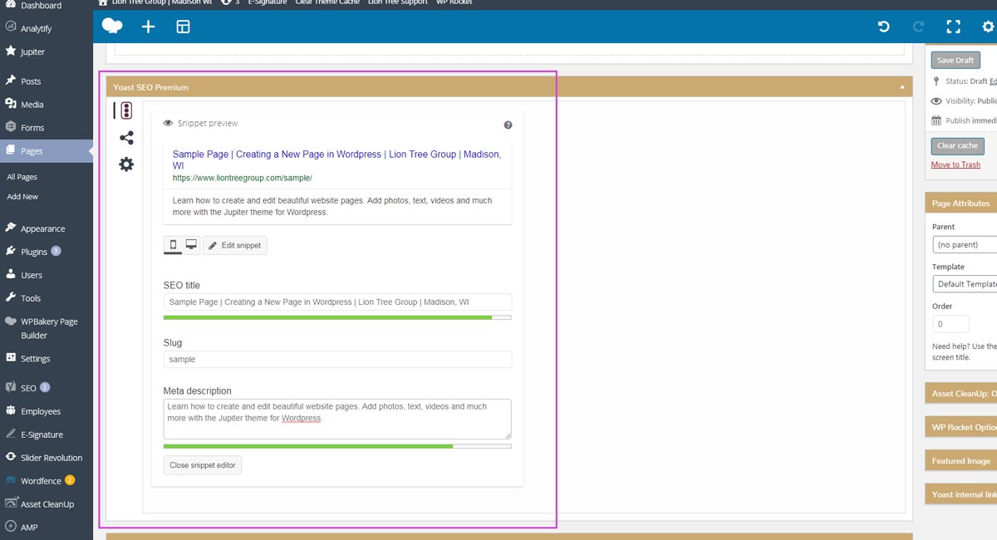997x540 pixels.
Task: Open the All Pages submenu link
Action: [x=22, y=177]
